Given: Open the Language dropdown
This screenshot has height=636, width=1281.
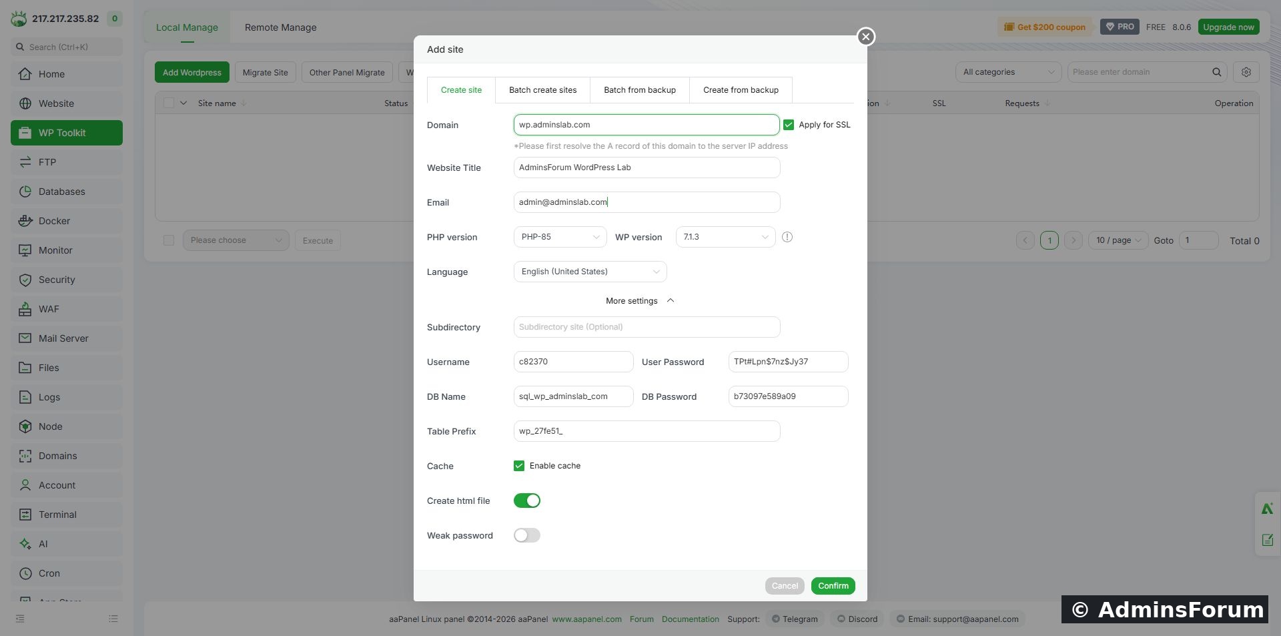Looking at the screenshot, I should [590, 272].
